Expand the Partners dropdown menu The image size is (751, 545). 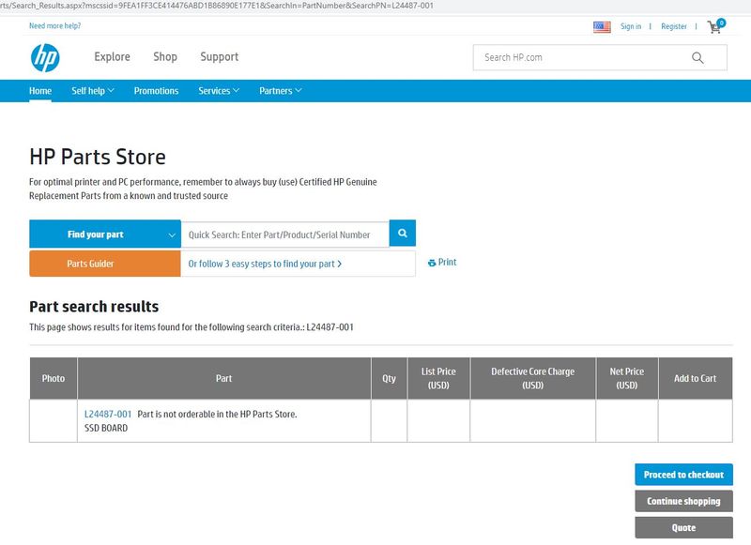(281, 91)
